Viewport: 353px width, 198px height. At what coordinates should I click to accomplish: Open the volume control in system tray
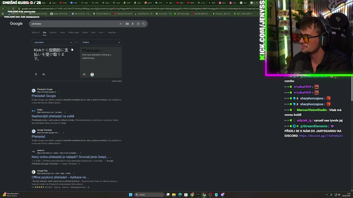click(339, 195)
